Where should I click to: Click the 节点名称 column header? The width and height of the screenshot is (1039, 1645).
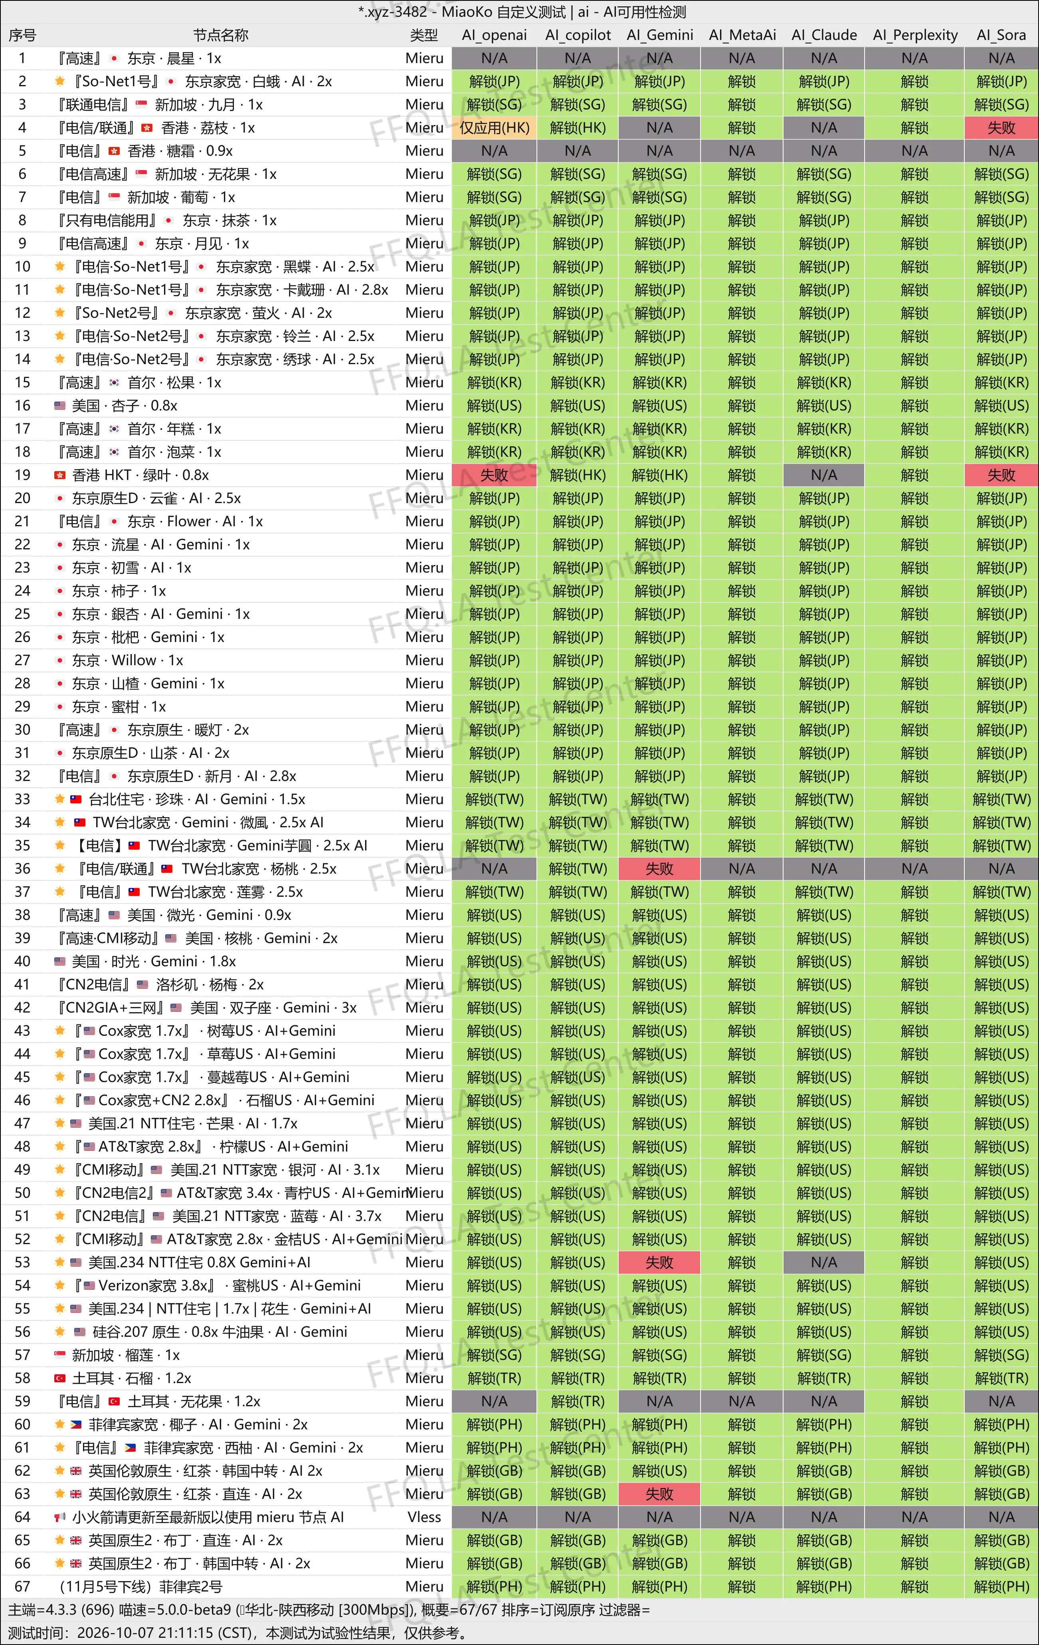coord(221,36)
